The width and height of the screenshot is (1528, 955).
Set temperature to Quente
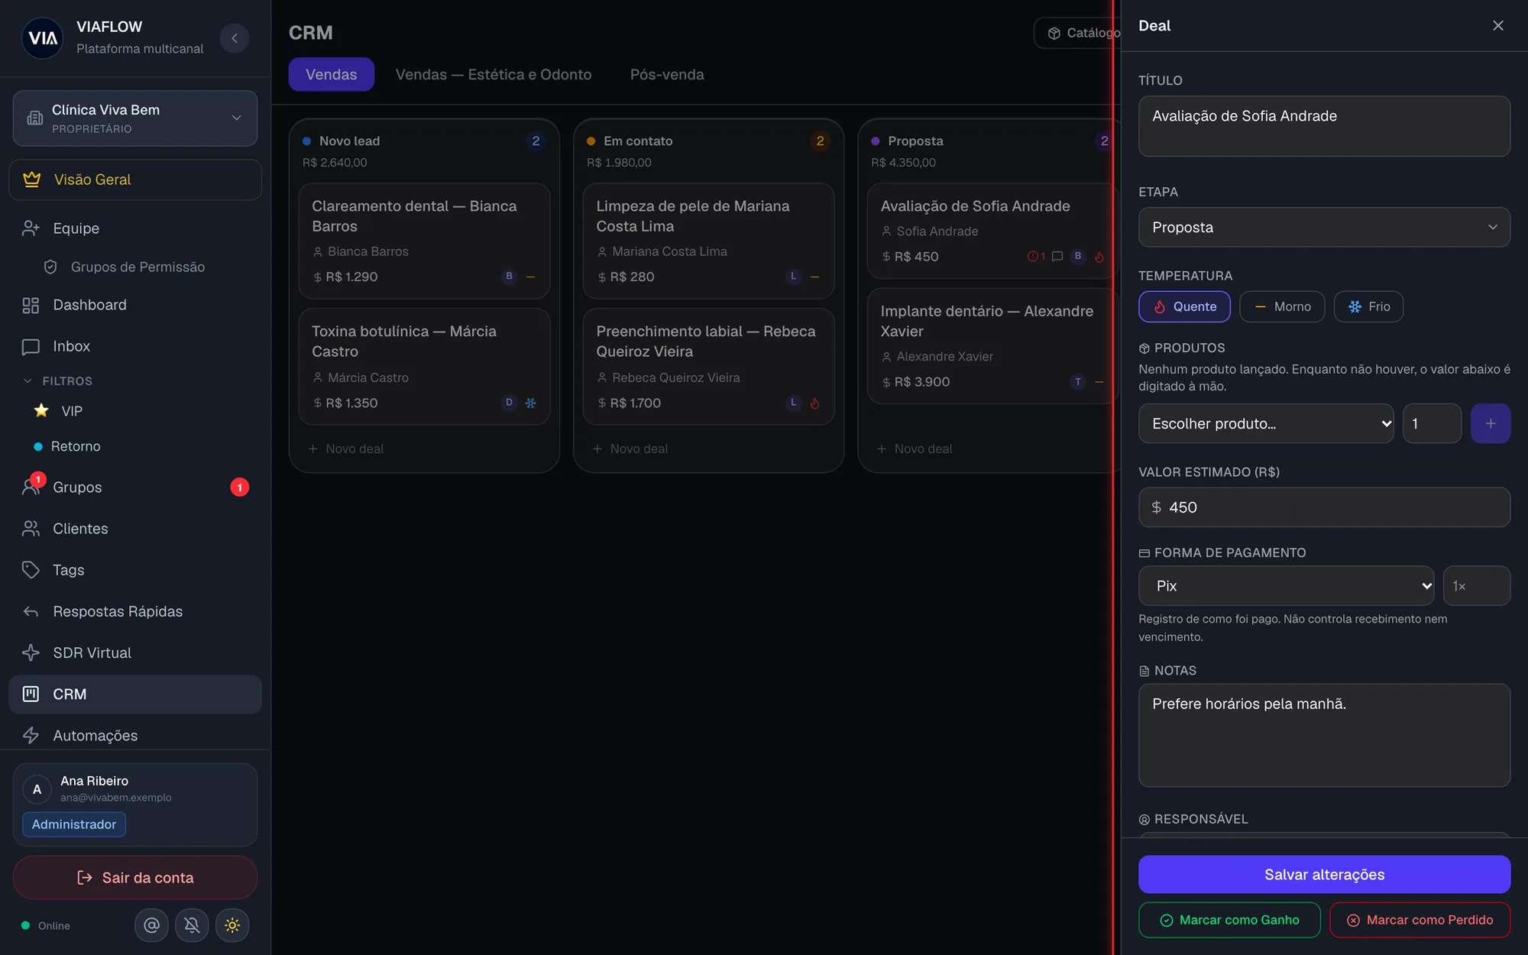point(1184,306)
